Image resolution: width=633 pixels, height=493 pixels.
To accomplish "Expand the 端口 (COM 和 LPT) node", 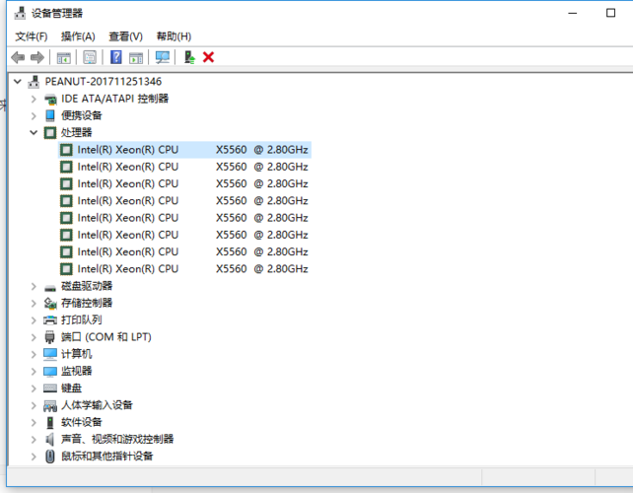I will [34, 337].
